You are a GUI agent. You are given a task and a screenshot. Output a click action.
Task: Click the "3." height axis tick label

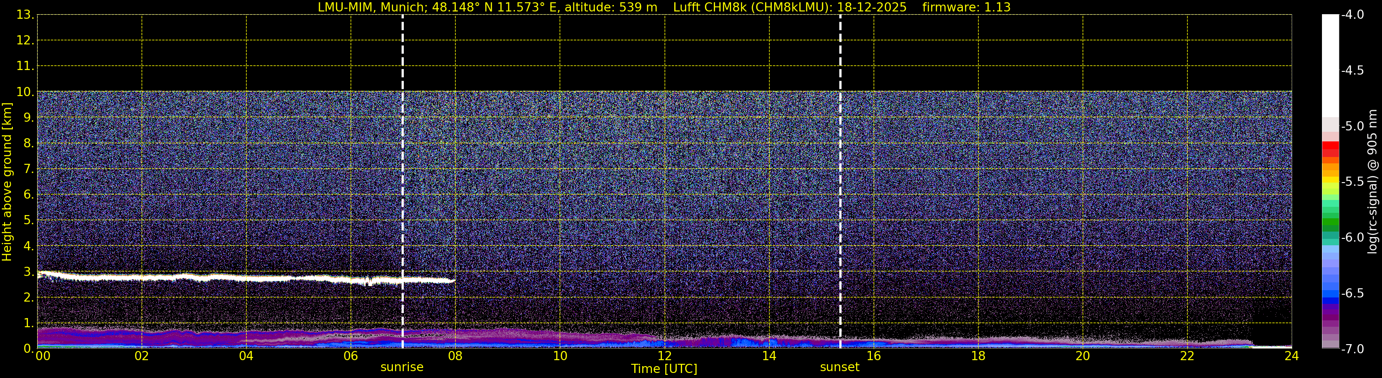28,272
